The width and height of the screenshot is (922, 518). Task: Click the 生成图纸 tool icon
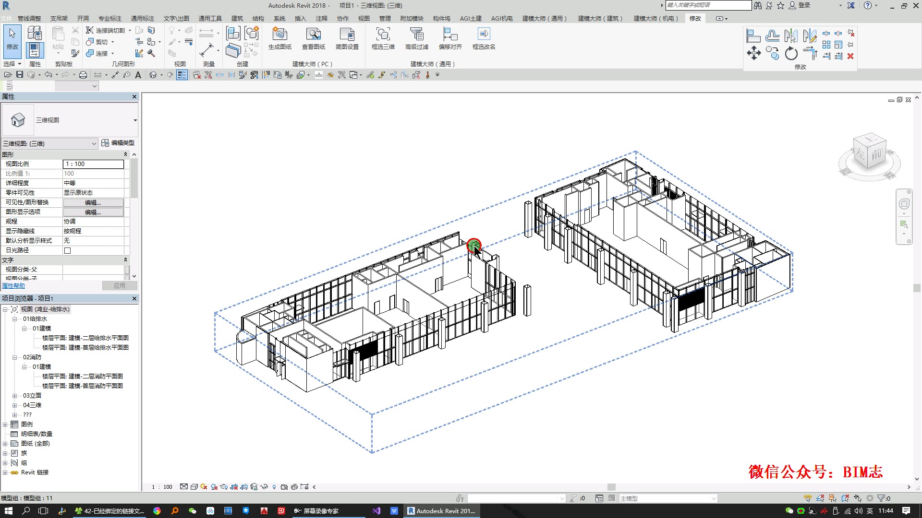click(x=279, y=35)
